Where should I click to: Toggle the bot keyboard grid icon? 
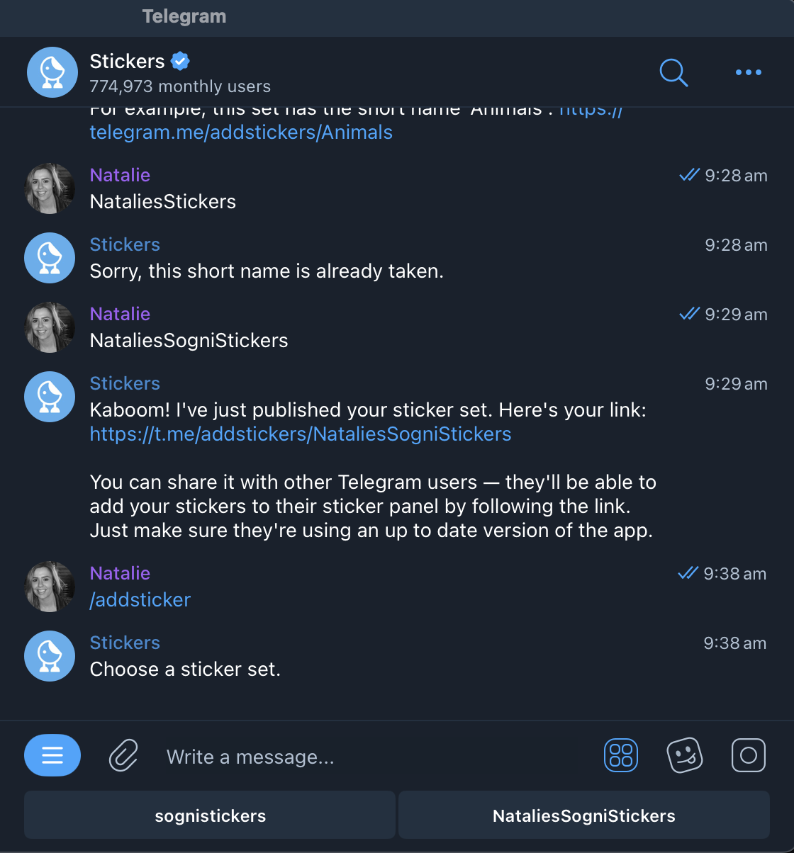621,755
